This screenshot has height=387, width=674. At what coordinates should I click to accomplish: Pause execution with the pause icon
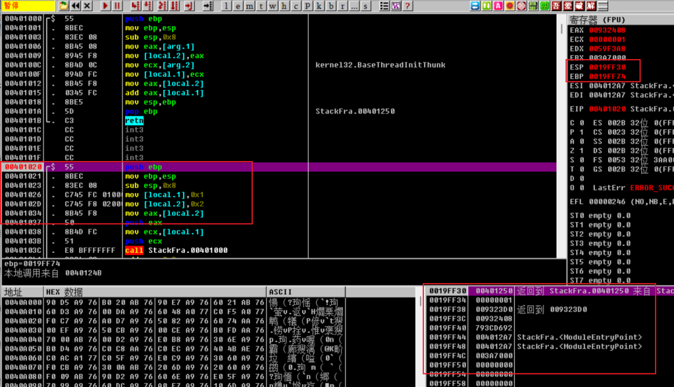click(x=117, y=6)
